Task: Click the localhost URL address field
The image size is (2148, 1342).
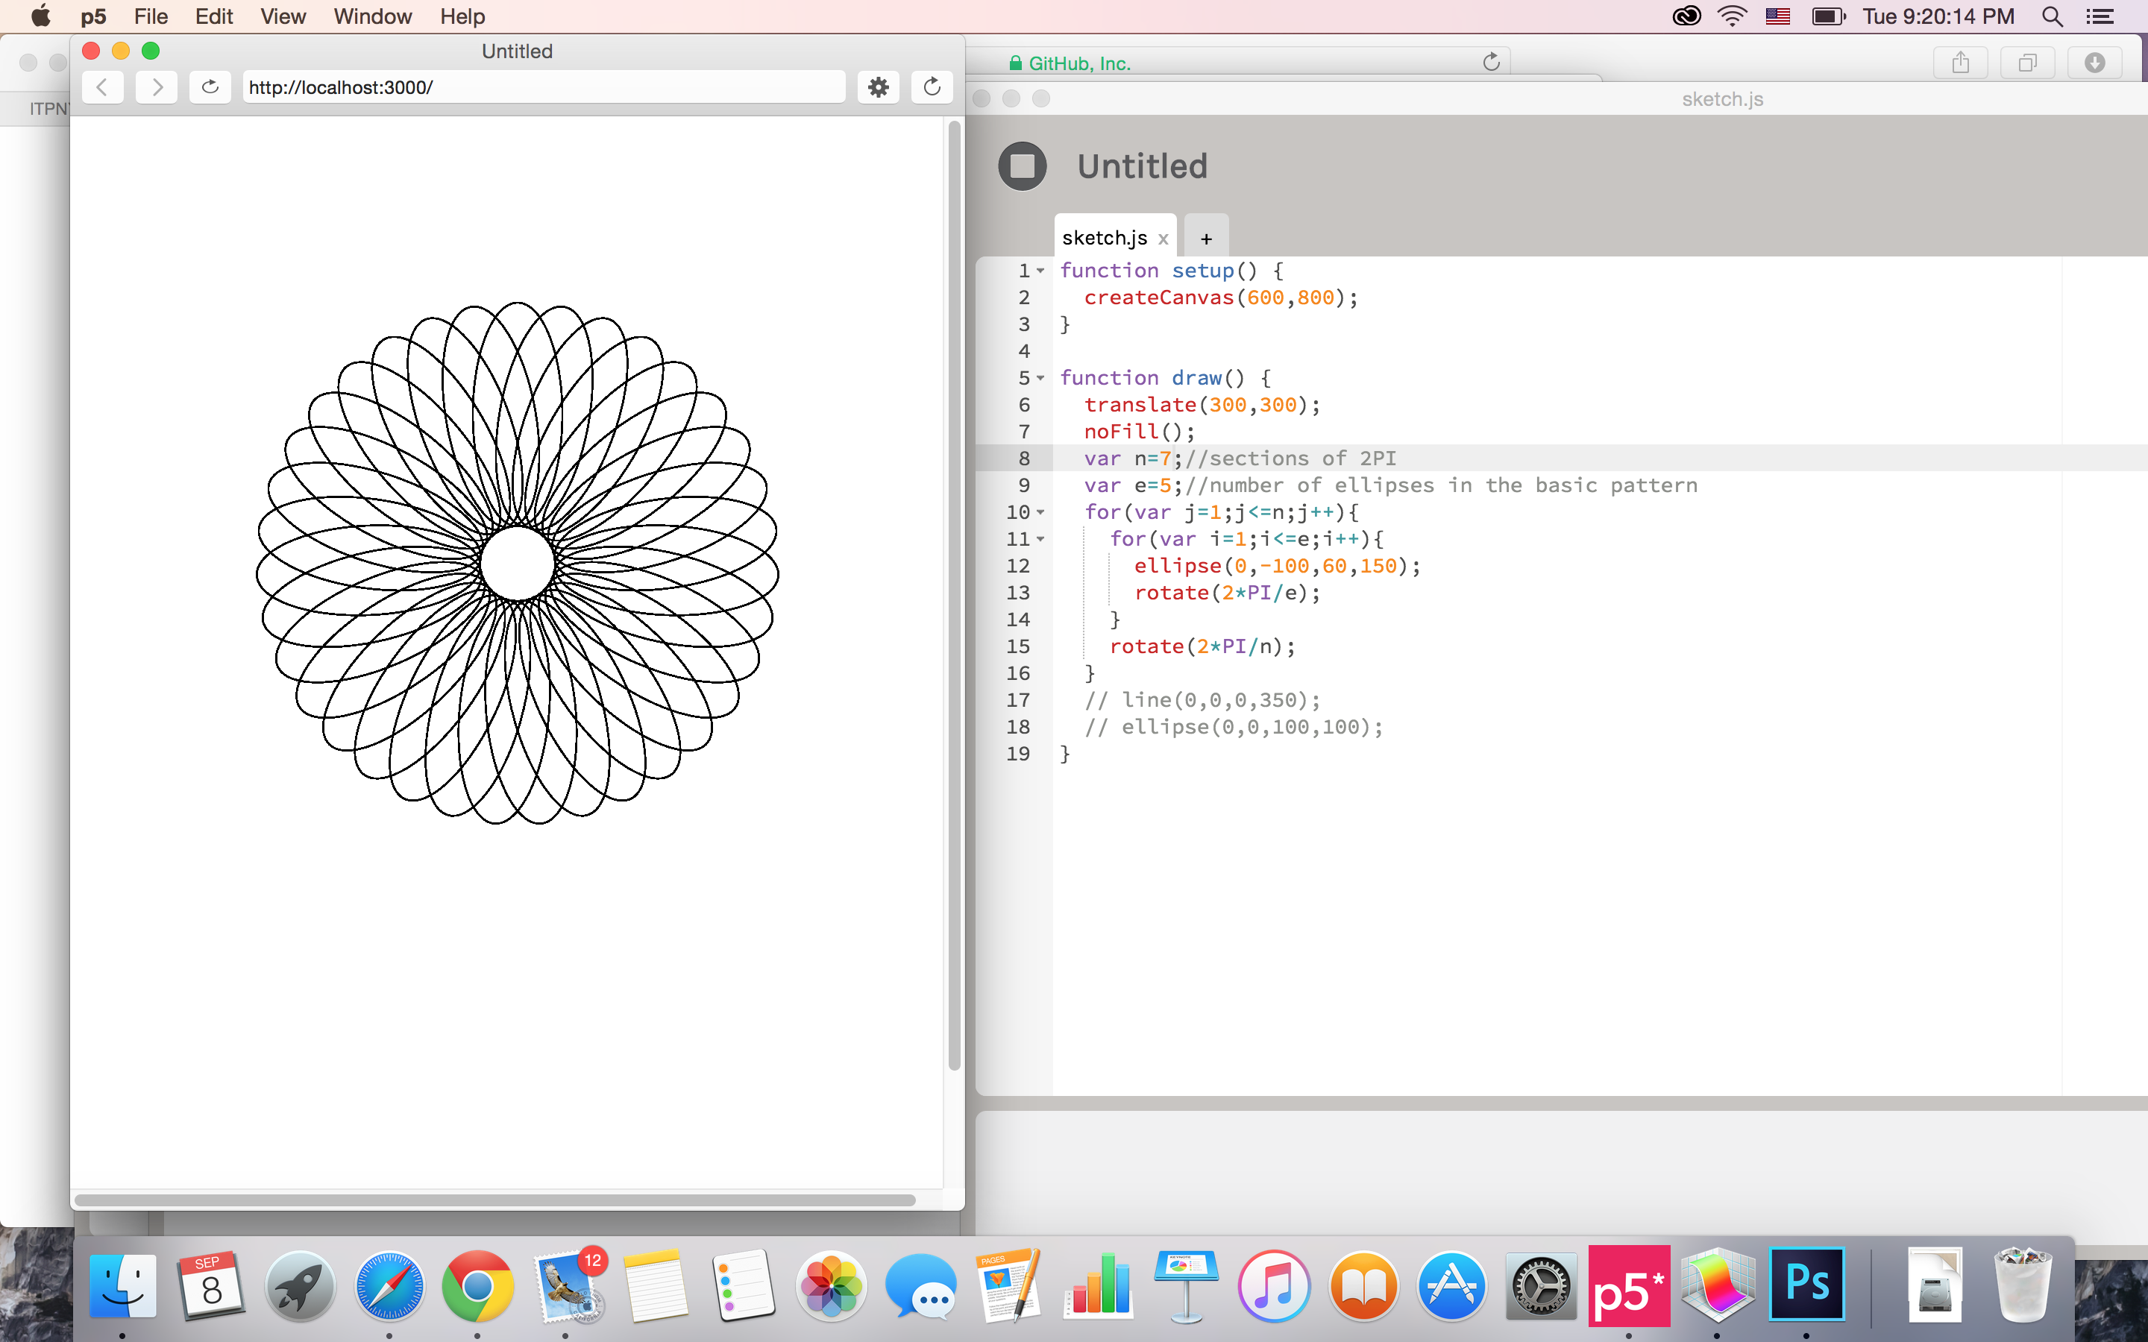Action: pyautogui.click(x=543, y=87)
